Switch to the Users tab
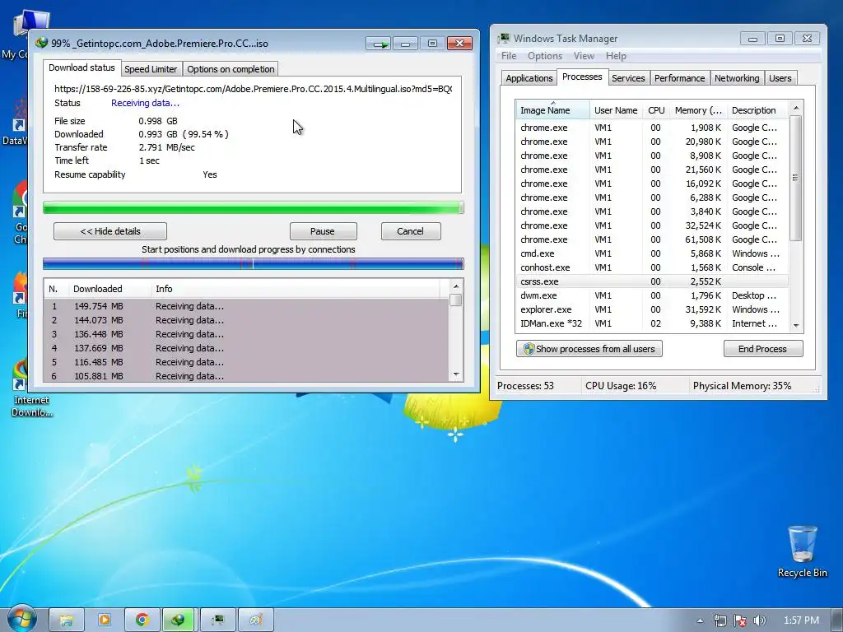The image size is (843, 632). 780,78
